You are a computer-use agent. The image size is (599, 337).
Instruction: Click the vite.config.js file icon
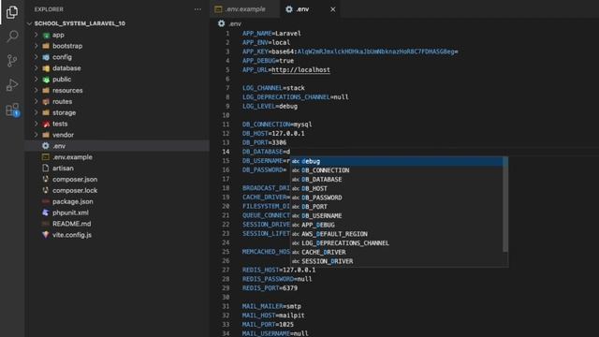[x=46, y=235]
